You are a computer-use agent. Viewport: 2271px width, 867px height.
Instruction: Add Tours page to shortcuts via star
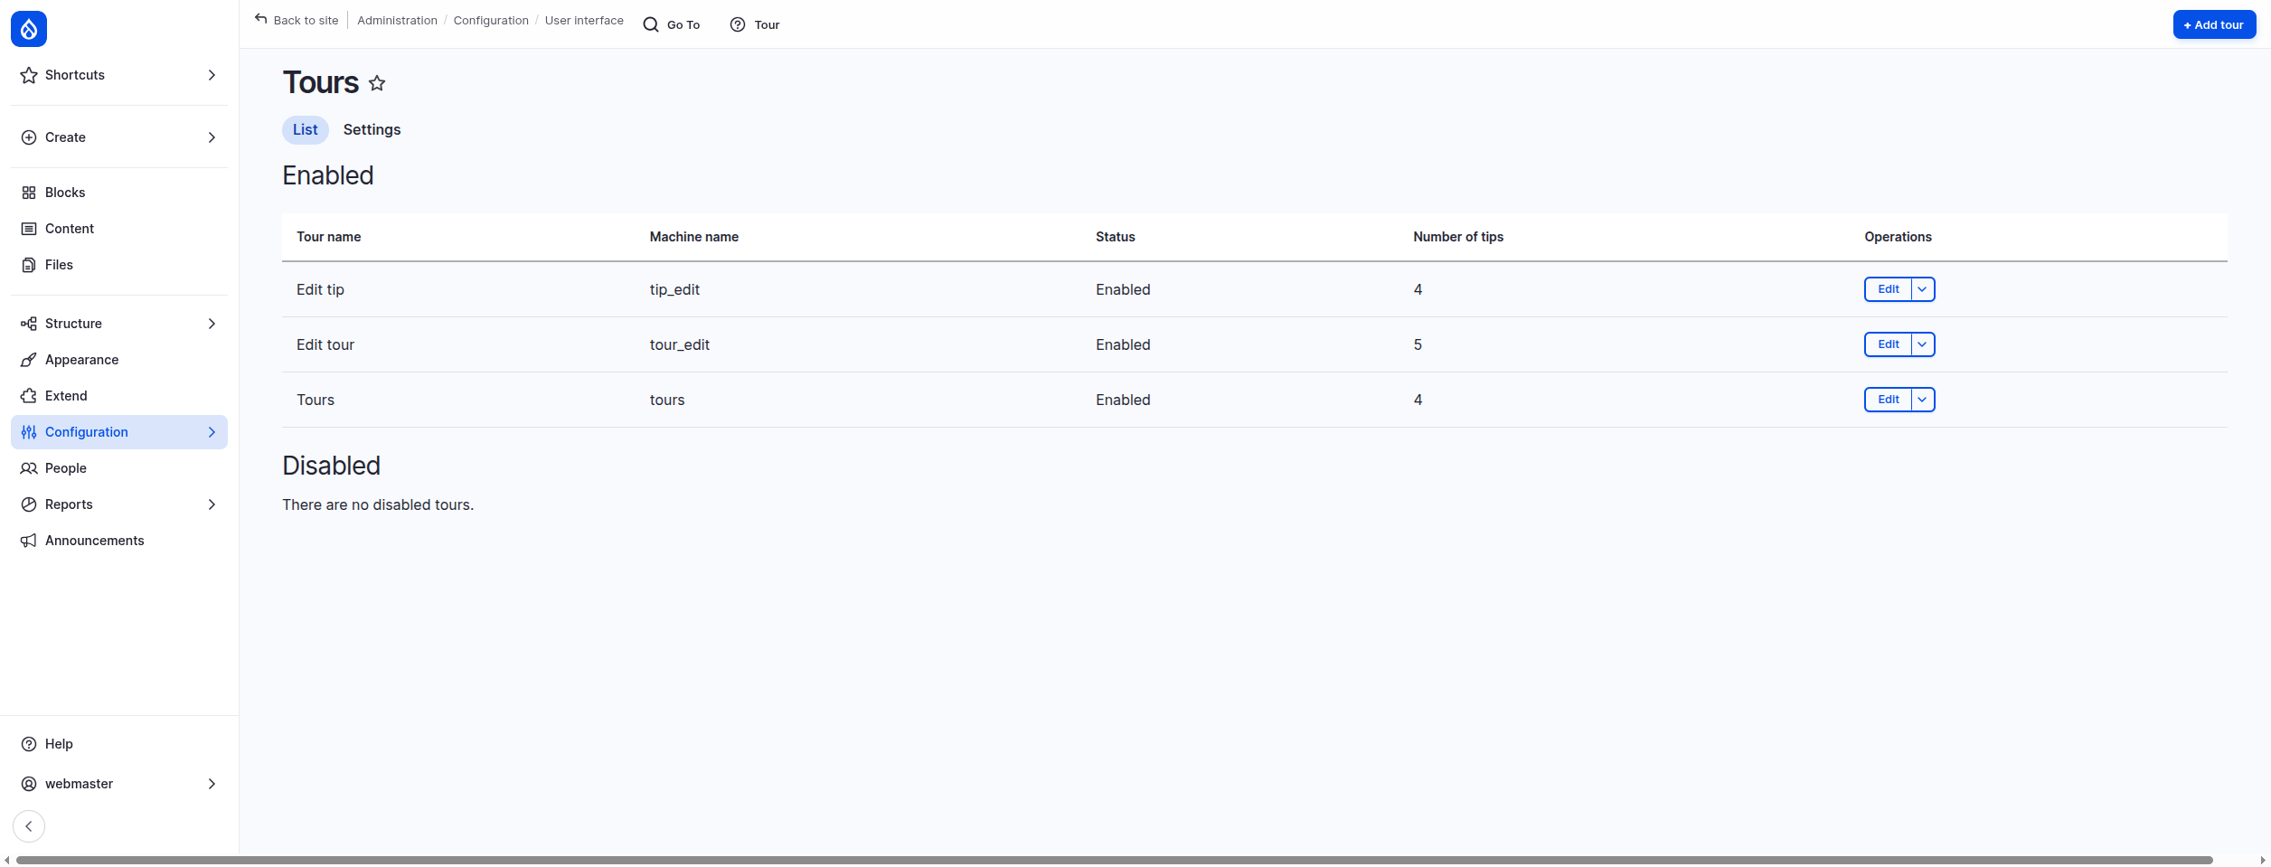[377, 83]
